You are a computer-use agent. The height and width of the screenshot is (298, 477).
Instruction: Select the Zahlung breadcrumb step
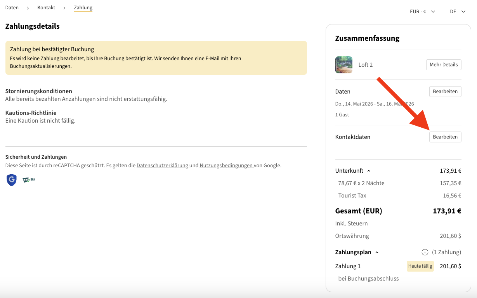pos(83,8)
